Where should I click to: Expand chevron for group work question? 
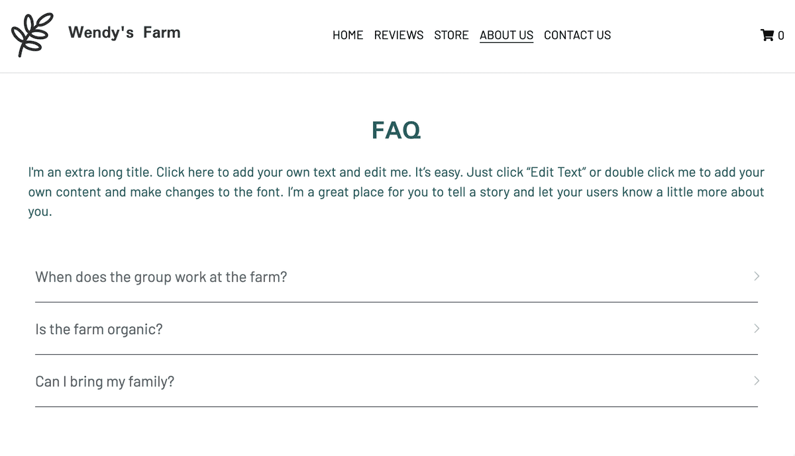point(757,276)
